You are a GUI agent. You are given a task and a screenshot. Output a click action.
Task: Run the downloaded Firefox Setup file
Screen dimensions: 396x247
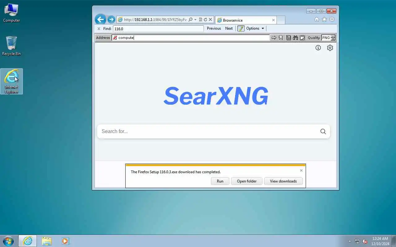(x=220, y=181)
